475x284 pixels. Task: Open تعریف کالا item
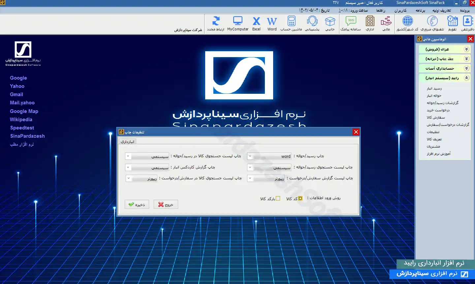(434, 139)
